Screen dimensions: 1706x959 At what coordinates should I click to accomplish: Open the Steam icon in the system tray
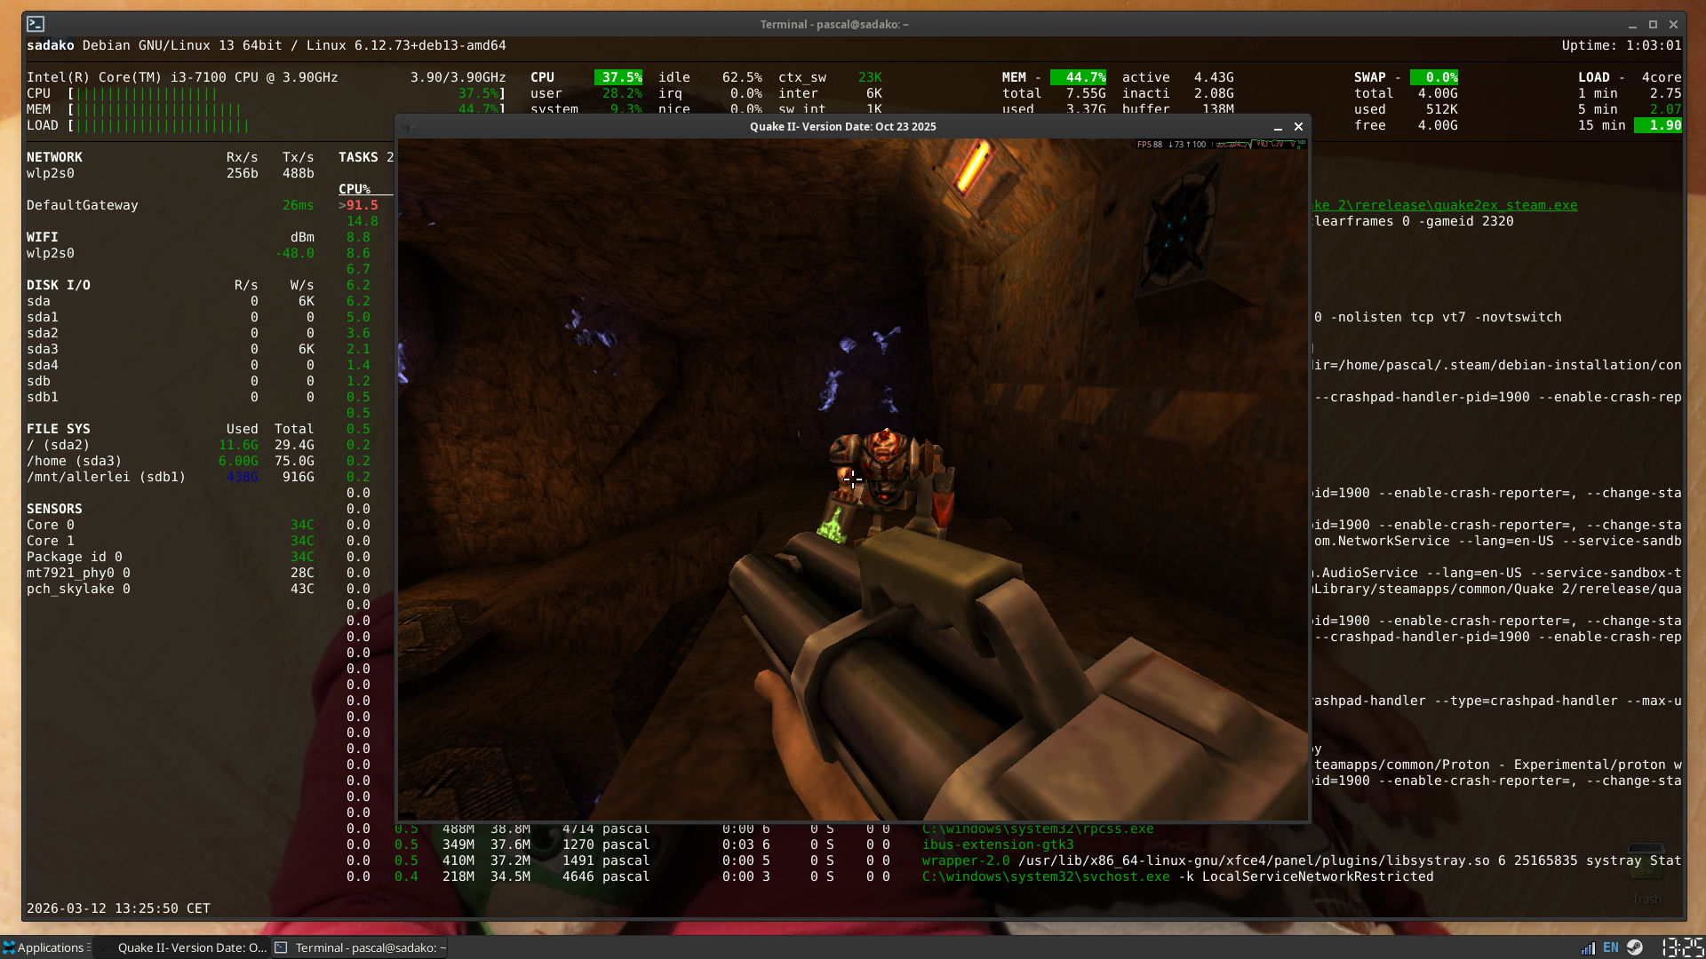click(x=1636, y=947)
